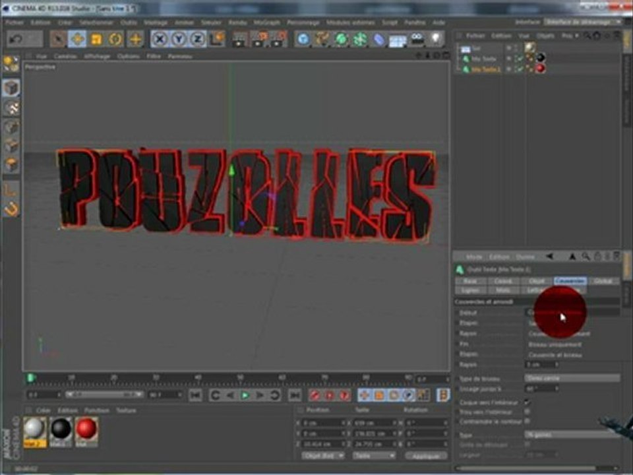Add a light object bulb icon
Image resolution: width=633 pixels, height=475 pixels.
pos(436,39)
